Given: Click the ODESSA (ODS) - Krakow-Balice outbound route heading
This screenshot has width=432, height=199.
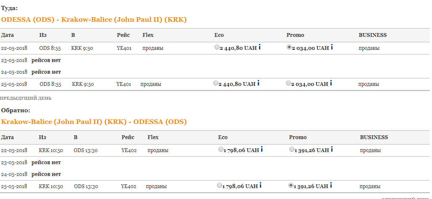Looking at the screenshot, I should pos(94,19).
